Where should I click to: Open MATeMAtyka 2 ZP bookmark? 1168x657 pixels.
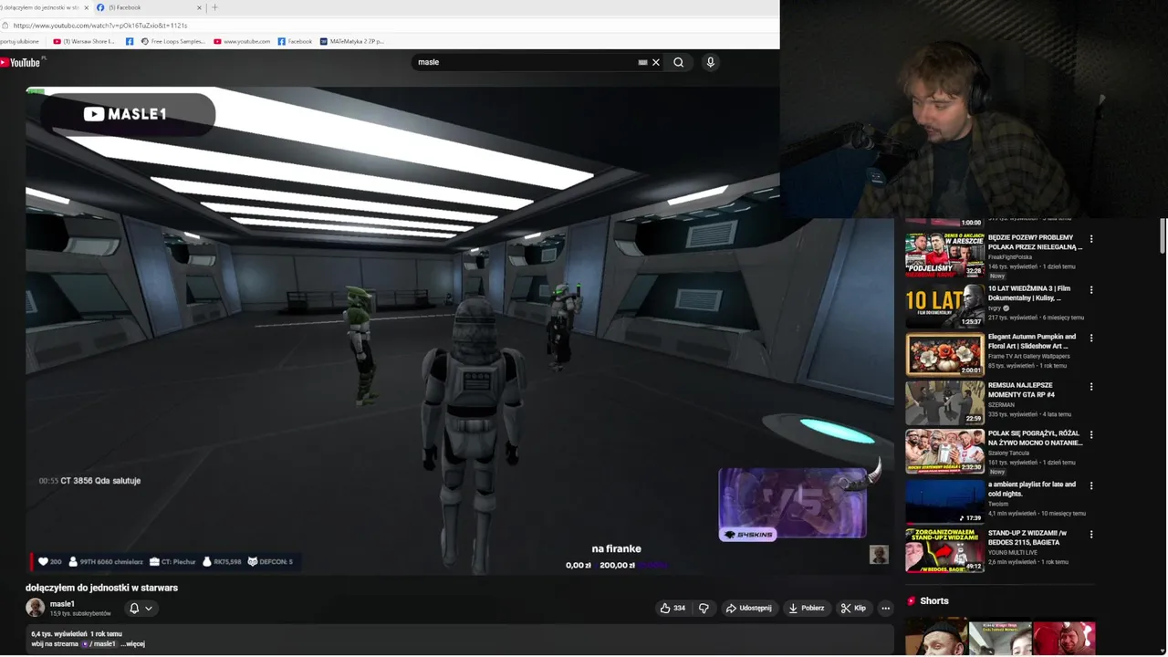tap(351, 41)
